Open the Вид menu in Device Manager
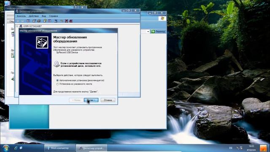The width and height of the screenshot is (270, 152). [44, 16]
